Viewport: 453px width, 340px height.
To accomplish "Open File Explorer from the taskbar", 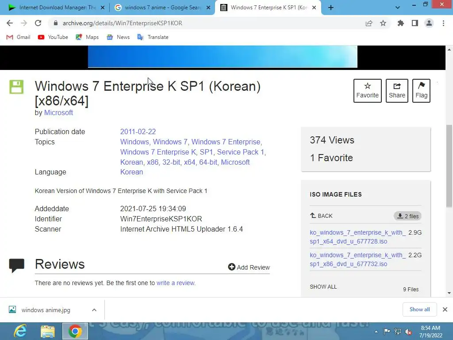I will [48, 331].
